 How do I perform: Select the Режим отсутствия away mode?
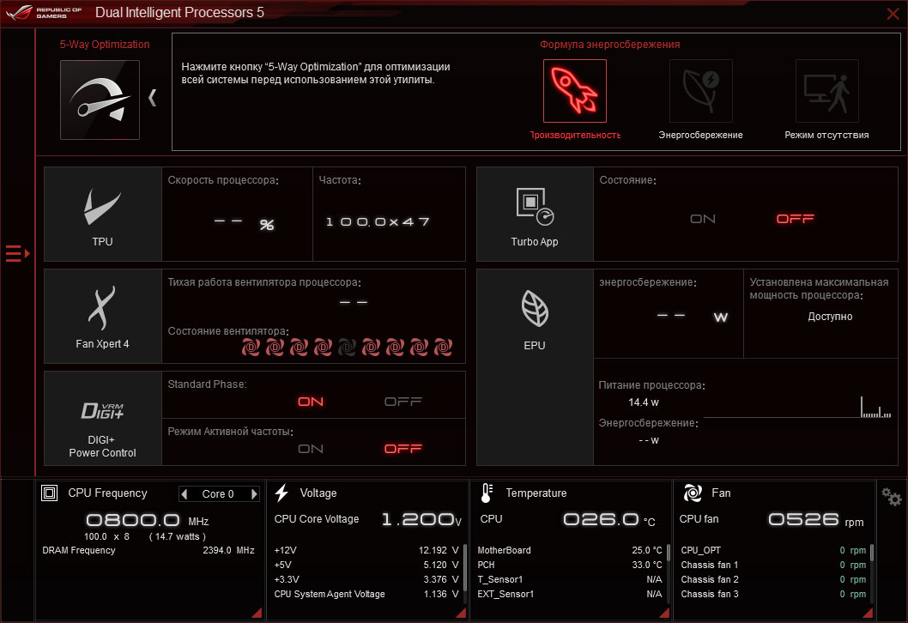(x=827, y=91)
